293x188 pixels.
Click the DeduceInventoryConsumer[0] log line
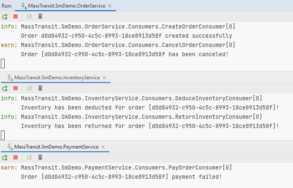click(x=131, y=98)
